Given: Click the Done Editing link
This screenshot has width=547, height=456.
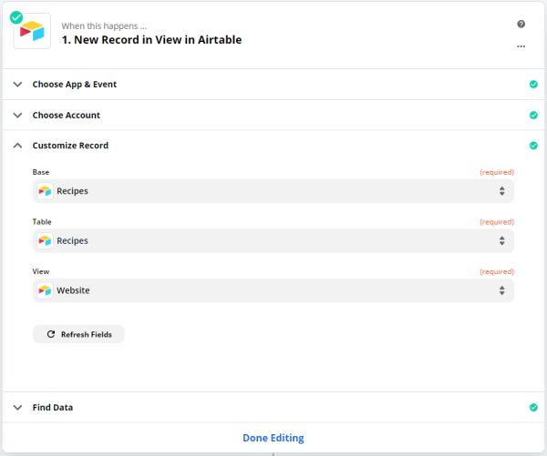Looking at the screenshot, I should pyautogui.click(x=273, y=438).
